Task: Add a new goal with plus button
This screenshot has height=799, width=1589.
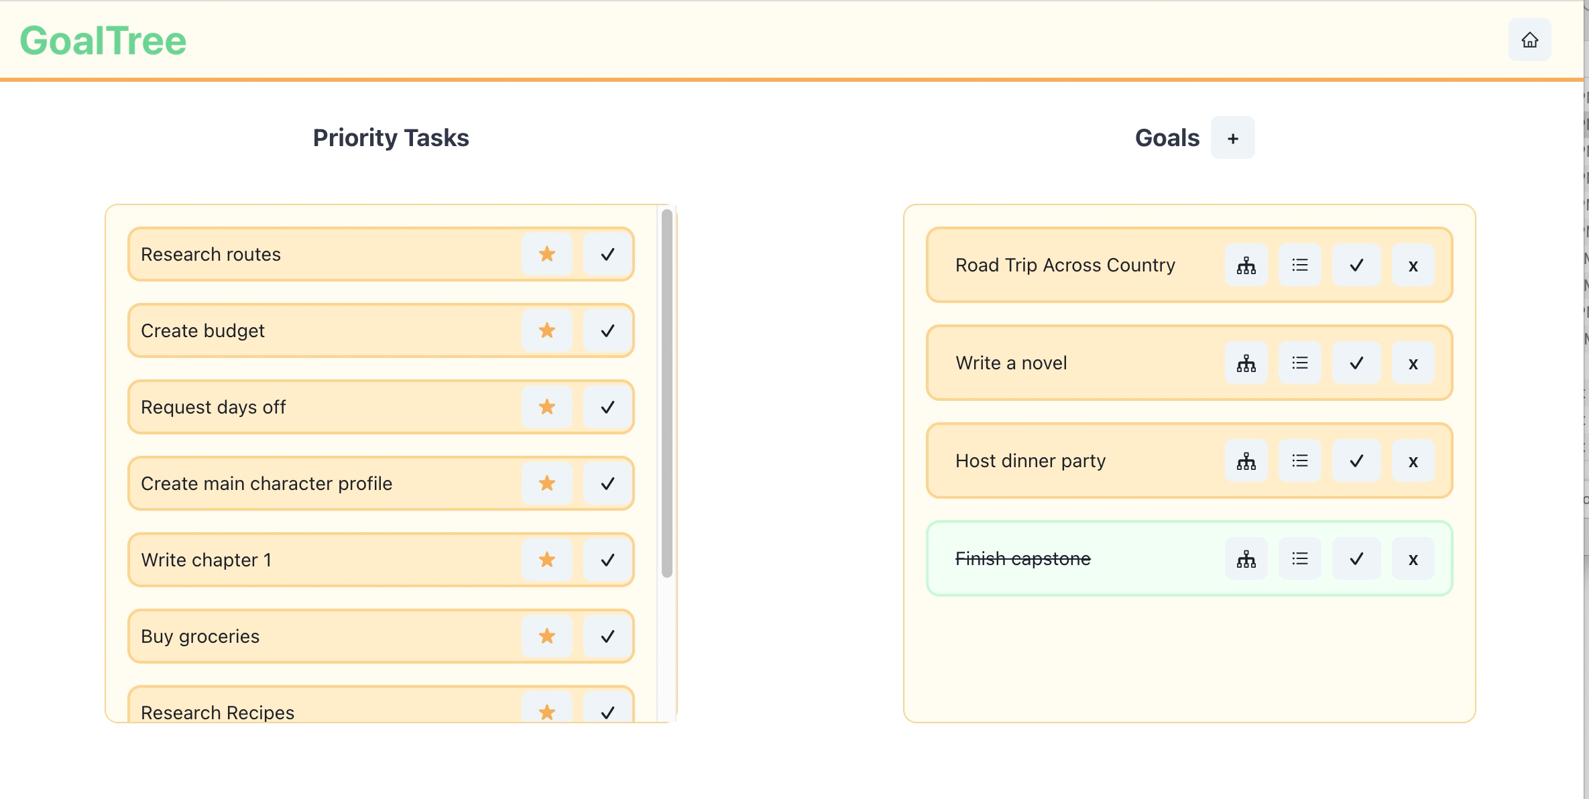Action: (x=1232, y=138)
